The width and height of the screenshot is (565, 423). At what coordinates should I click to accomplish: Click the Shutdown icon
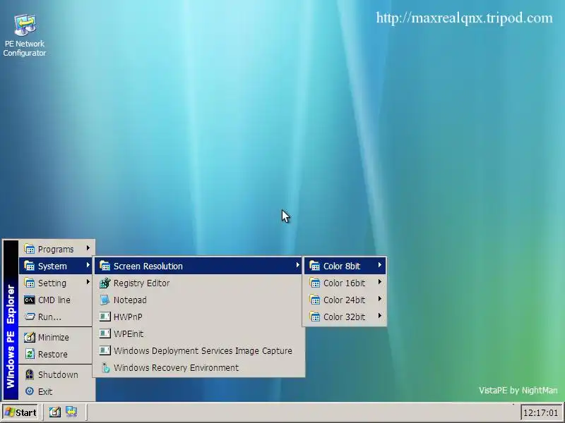29,374
